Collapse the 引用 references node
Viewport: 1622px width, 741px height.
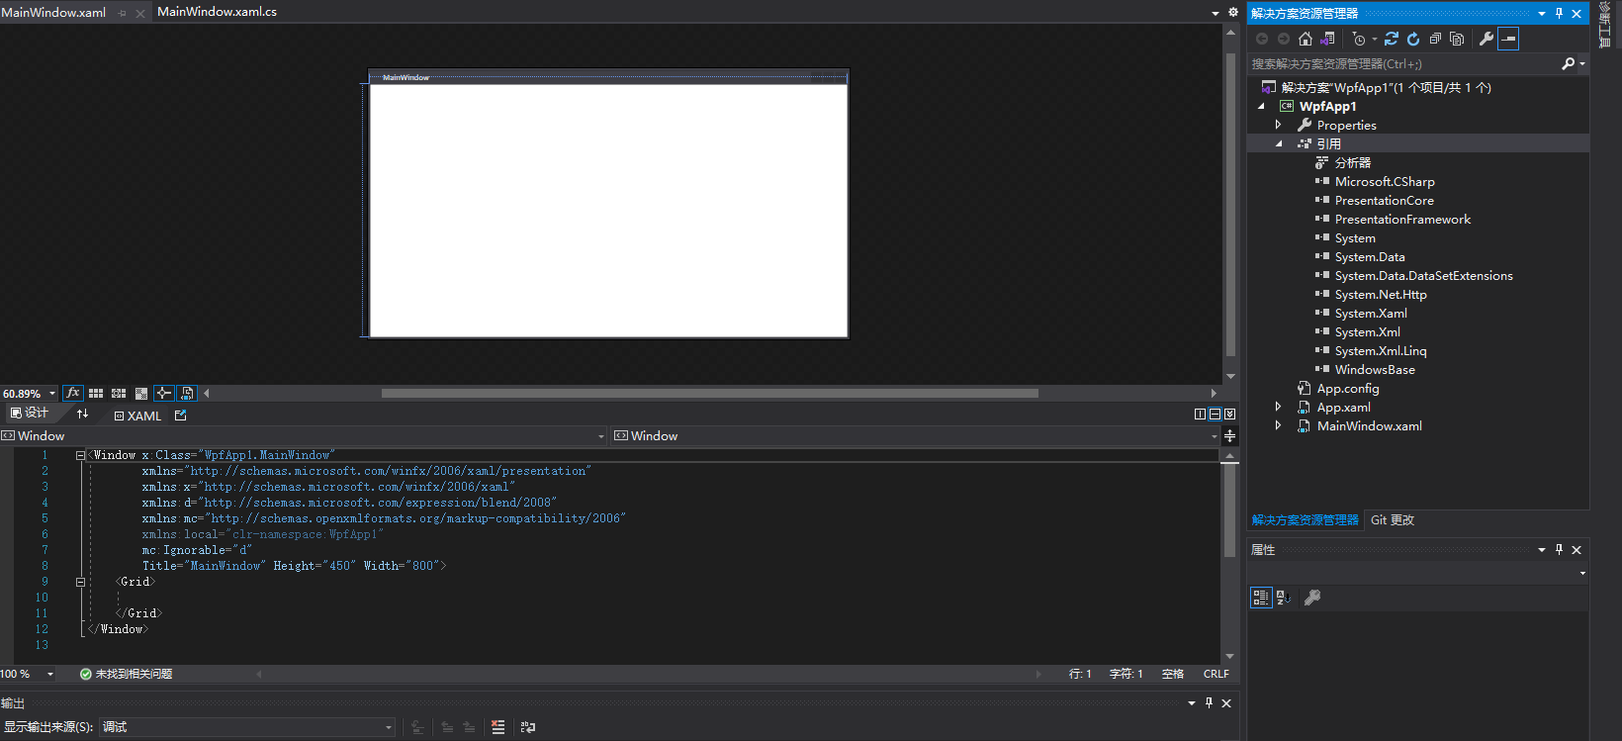click(x=1278, y=143)
